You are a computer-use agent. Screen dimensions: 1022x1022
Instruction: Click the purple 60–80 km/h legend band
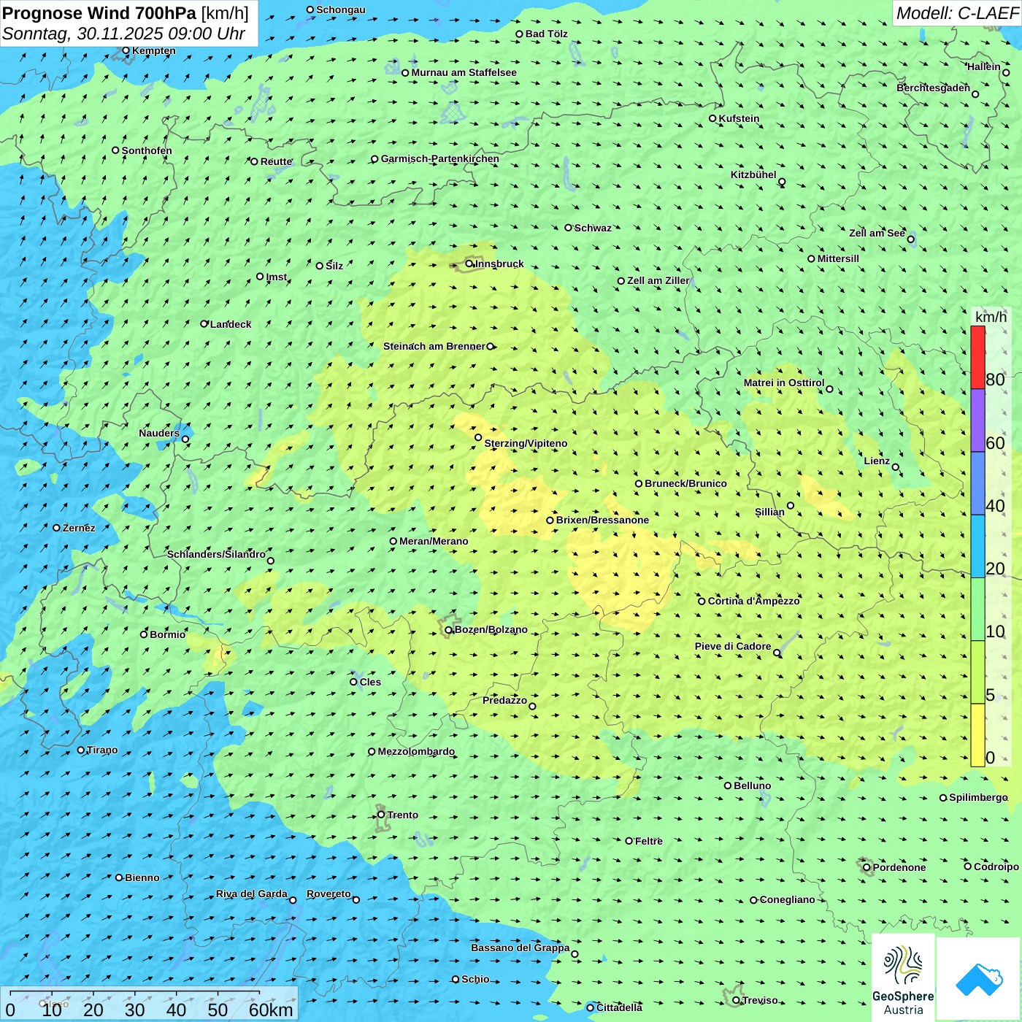click(977, 420)
